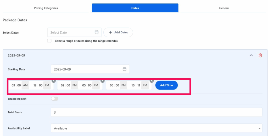Viewport: 268px width, 136px height.
Task: Open calendar icon in Select Date field
Action: coord(97,32)
